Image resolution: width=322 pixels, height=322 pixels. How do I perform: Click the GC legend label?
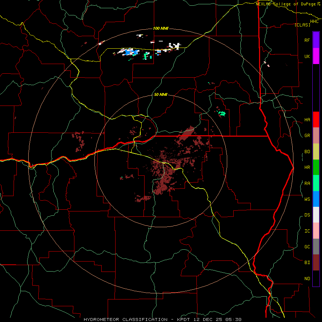pos(307,247)
